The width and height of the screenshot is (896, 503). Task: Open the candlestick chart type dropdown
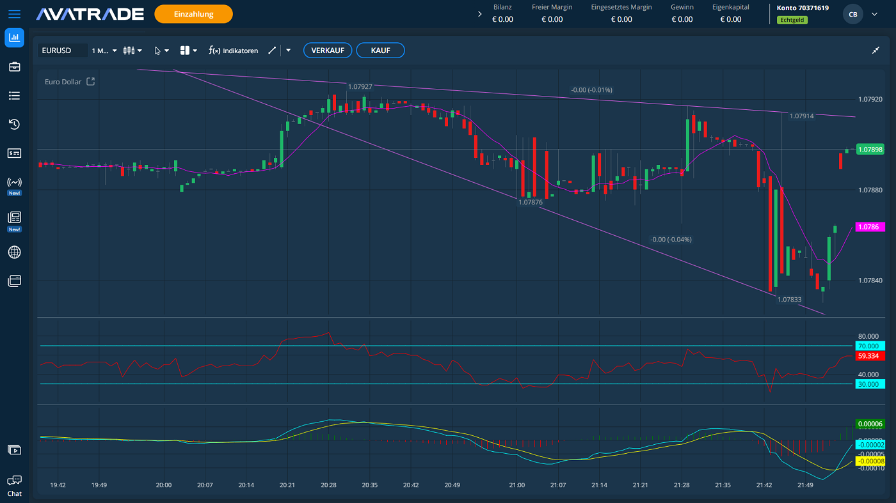(x=133, y=50)
